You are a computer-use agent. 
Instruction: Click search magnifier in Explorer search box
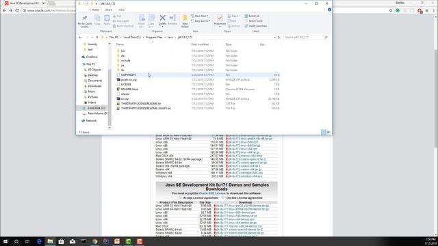[326, 38]
